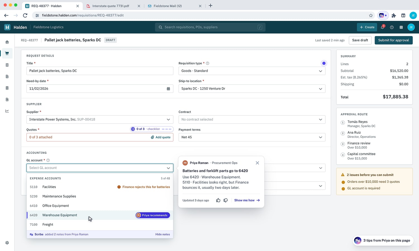Collapse the Select GL account dropdown
Viewport: 419px width, 251px height.
click(100, 168)
